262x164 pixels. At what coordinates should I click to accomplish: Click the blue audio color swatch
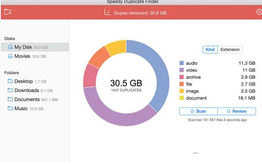(x=182, y=63)
